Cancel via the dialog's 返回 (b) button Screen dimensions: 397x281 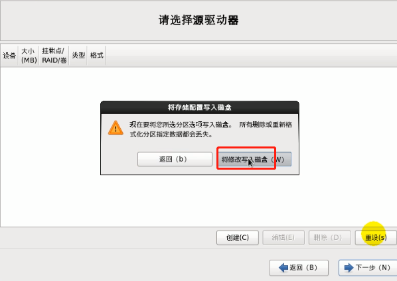pyautogui.click(x=175, y=159)
